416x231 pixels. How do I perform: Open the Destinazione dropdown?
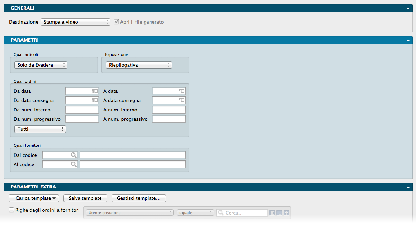[x=75, y=22]
